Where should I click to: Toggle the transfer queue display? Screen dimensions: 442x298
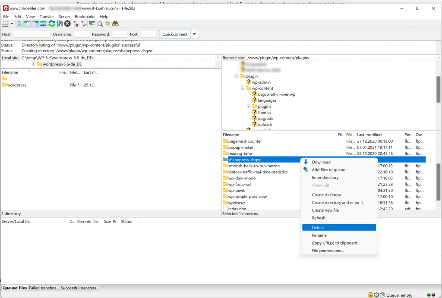[43, 24]
